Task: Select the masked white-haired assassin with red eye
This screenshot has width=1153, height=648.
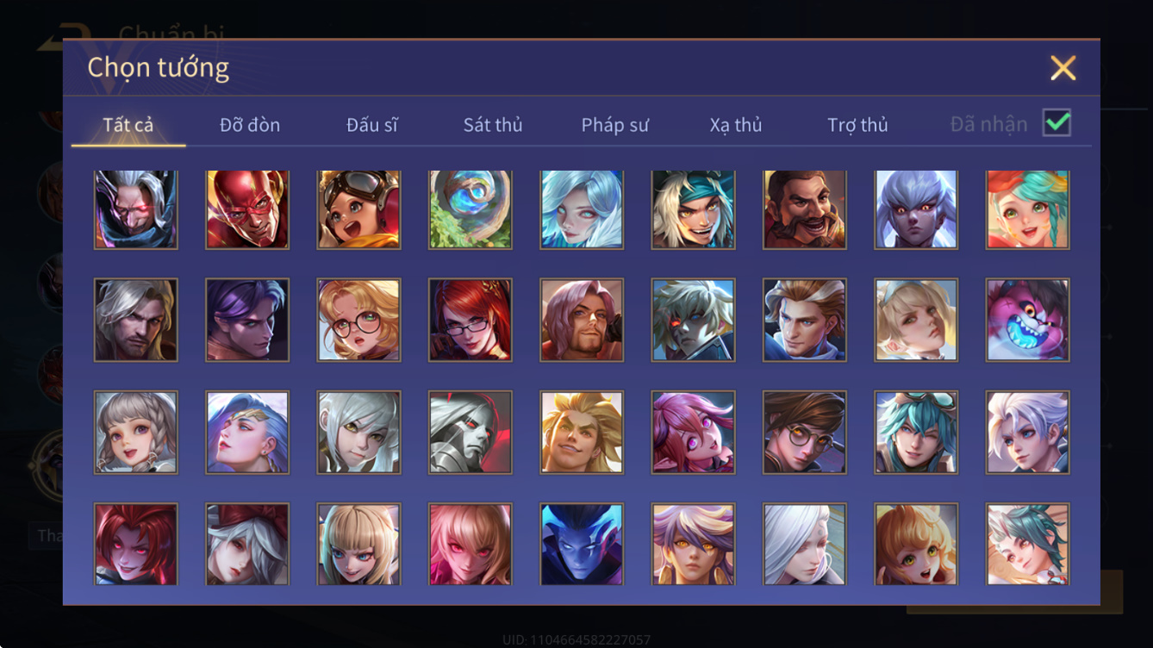Action: (136, 209)
